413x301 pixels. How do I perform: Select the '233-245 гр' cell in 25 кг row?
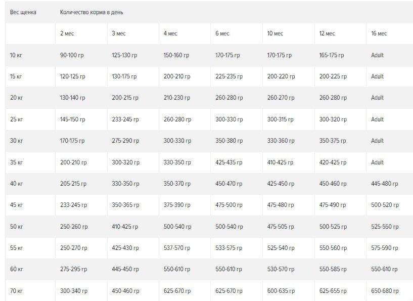(125, 119)
